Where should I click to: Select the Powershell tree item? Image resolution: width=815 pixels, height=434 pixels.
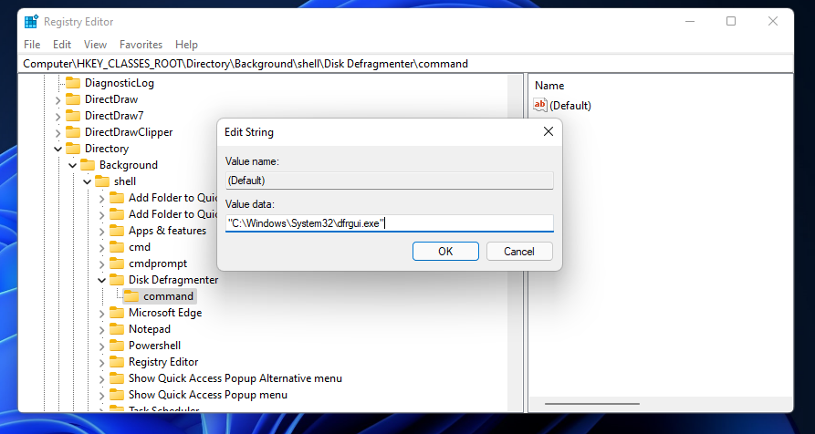pos(154,346)
